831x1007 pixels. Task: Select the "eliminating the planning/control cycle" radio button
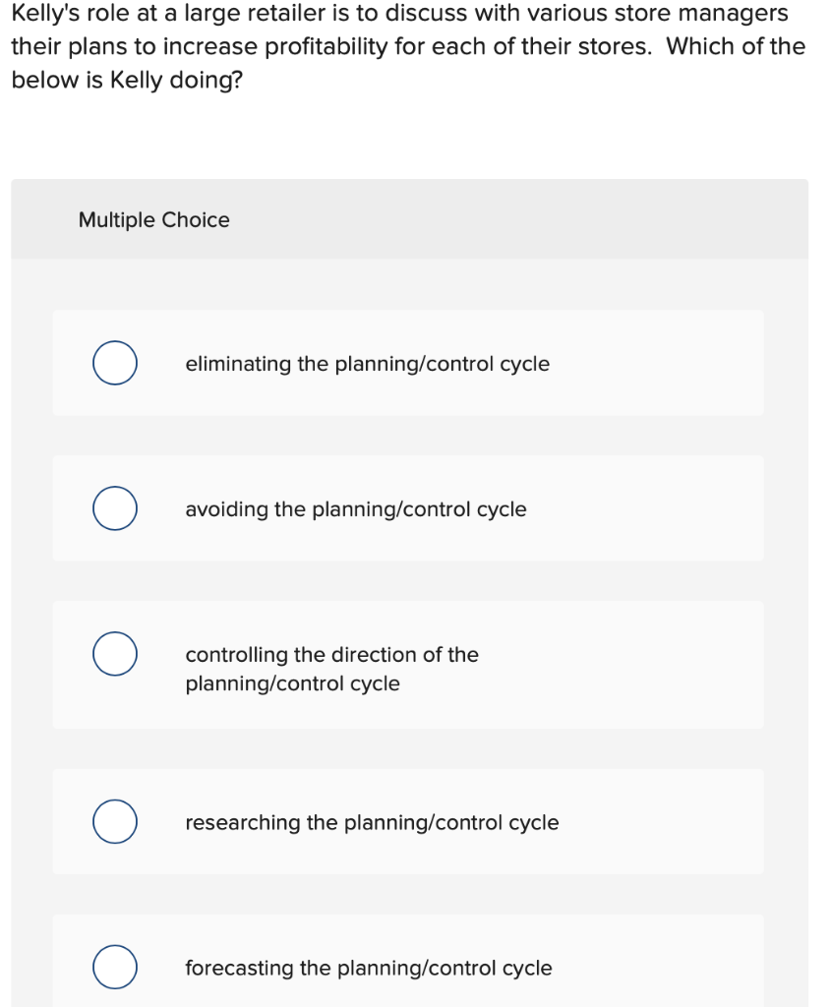[x=115, y=364]
